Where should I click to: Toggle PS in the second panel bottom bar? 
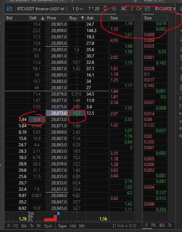point(153,225)
